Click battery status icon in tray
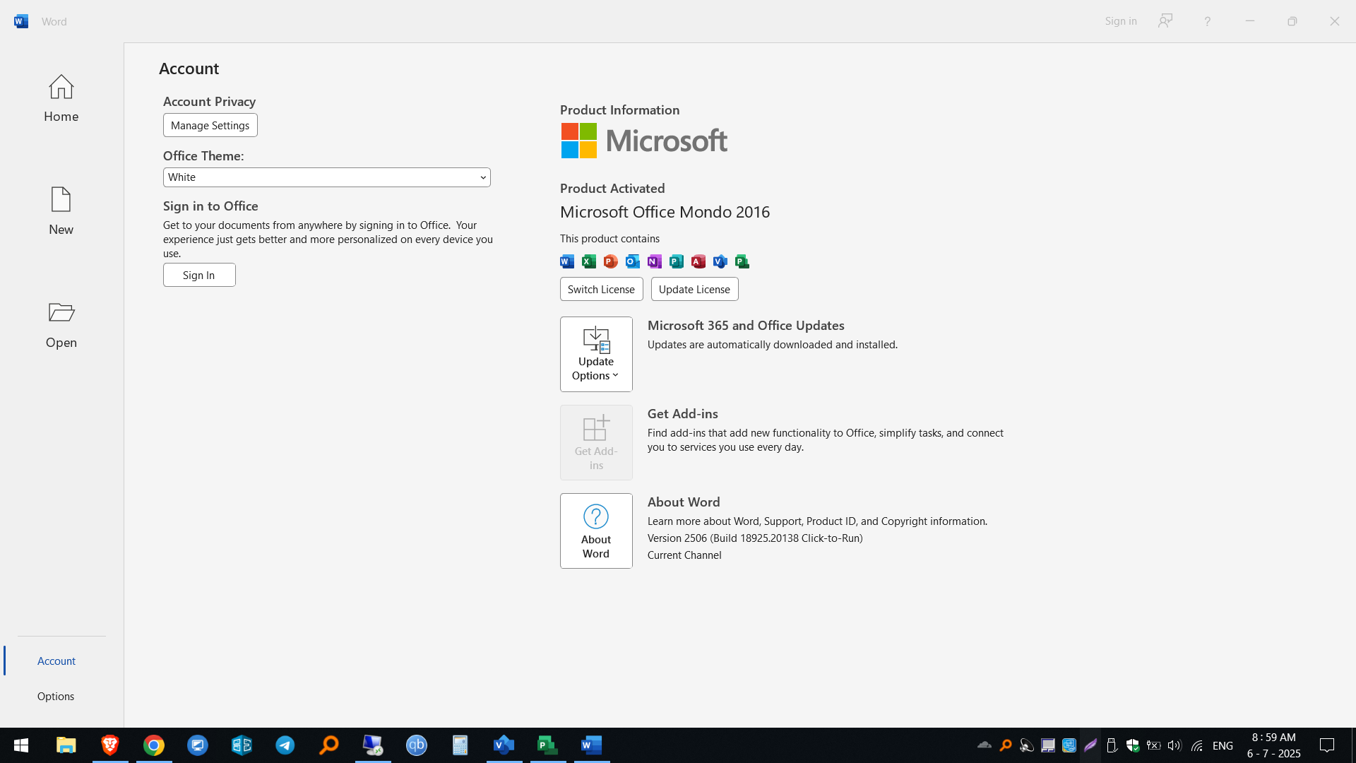Viewport: 1356px width, 763px height. click(x=1154, y=745)
